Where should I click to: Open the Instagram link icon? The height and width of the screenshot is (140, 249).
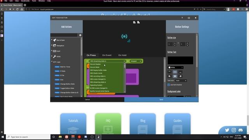click(x=234, y=130)
